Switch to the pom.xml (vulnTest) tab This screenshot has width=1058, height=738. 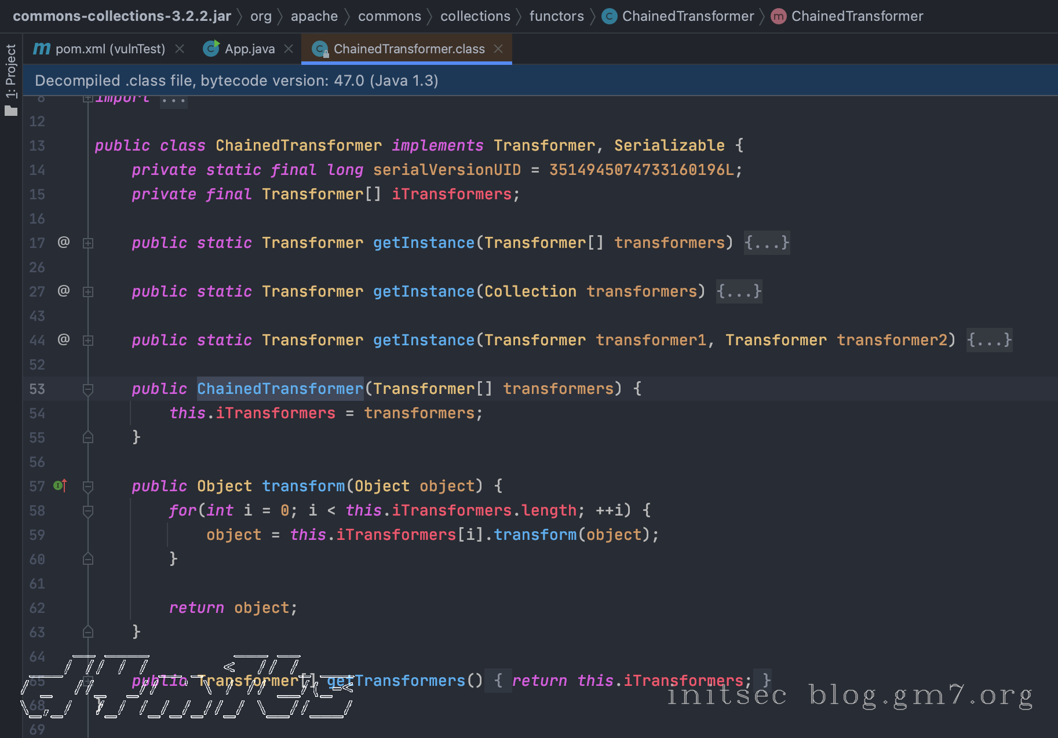click(110, 49)
